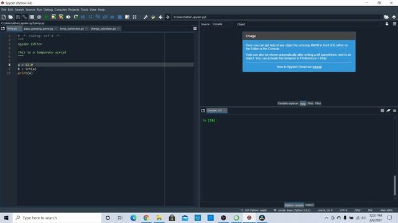Switch to the History tab
The height and width of the screenshot is (223, 398).
tap(310, 205)
